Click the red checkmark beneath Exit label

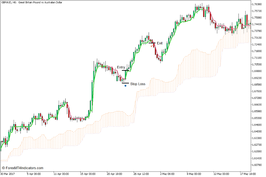point(151,46)
